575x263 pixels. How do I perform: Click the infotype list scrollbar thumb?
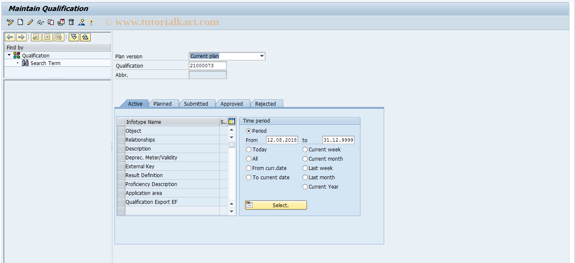[x=232, y=145]
